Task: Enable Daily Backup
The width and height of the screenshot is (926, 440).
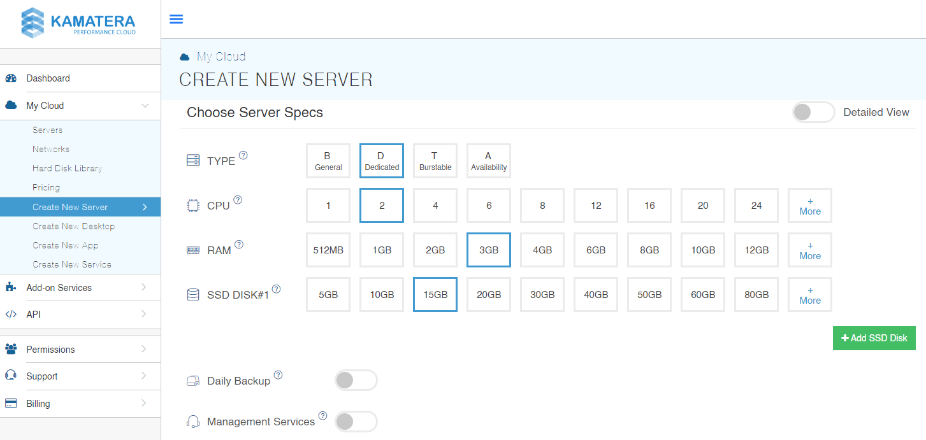Action: (356, 380)
